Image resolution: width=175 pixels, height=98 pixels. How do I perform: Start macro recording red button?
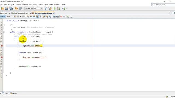[61, 17]
